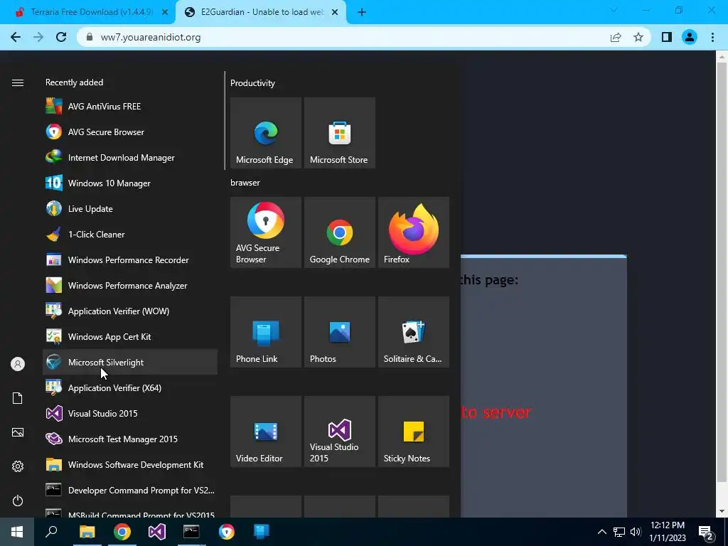Click the Productivity group header

252,83
